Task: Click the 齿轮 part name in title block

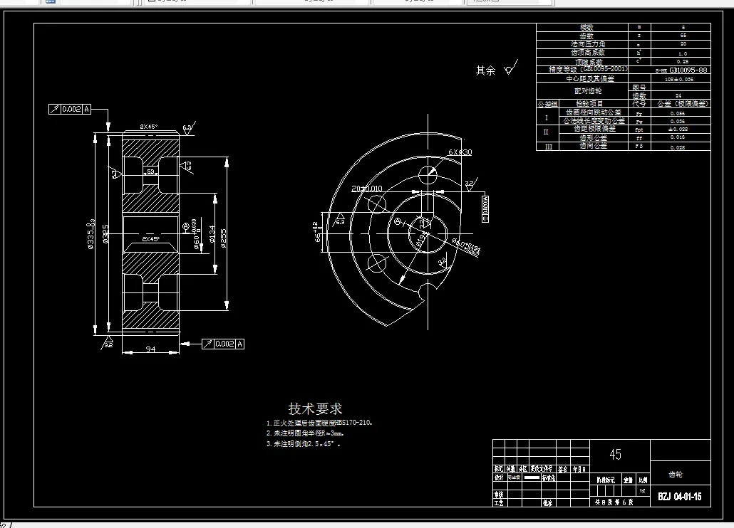Action: click(676, 474)
